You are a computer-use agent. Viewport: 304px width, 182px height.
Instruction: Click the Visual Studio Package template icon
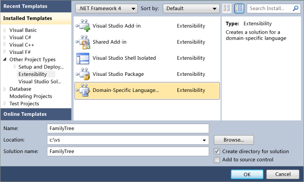(x=83, y=74)
